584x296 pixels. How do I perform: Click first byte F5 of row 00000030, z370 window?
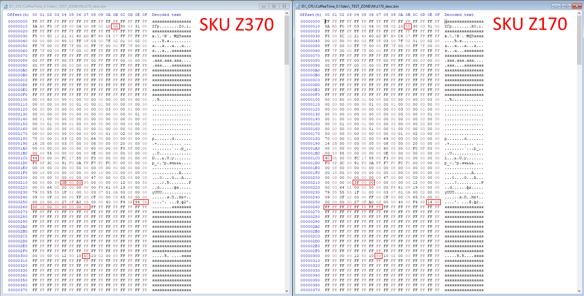(35, 36)
